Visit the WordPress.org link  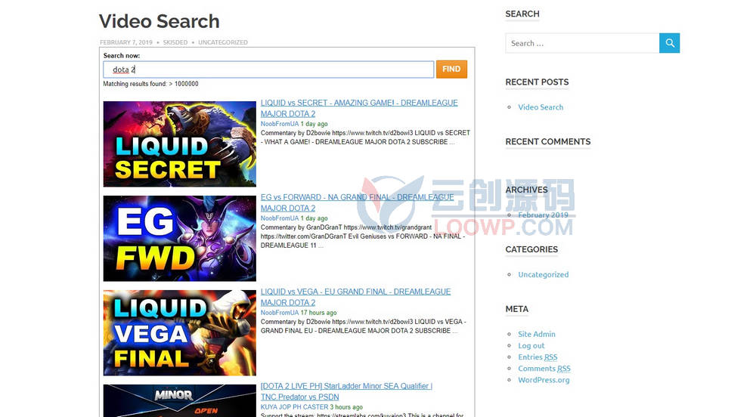(544, 380)
